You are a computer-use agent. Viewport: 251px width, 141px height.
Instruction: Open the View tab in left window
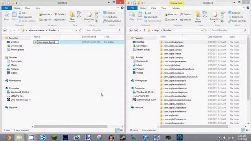pyautogui.click(x=38, y=8)
